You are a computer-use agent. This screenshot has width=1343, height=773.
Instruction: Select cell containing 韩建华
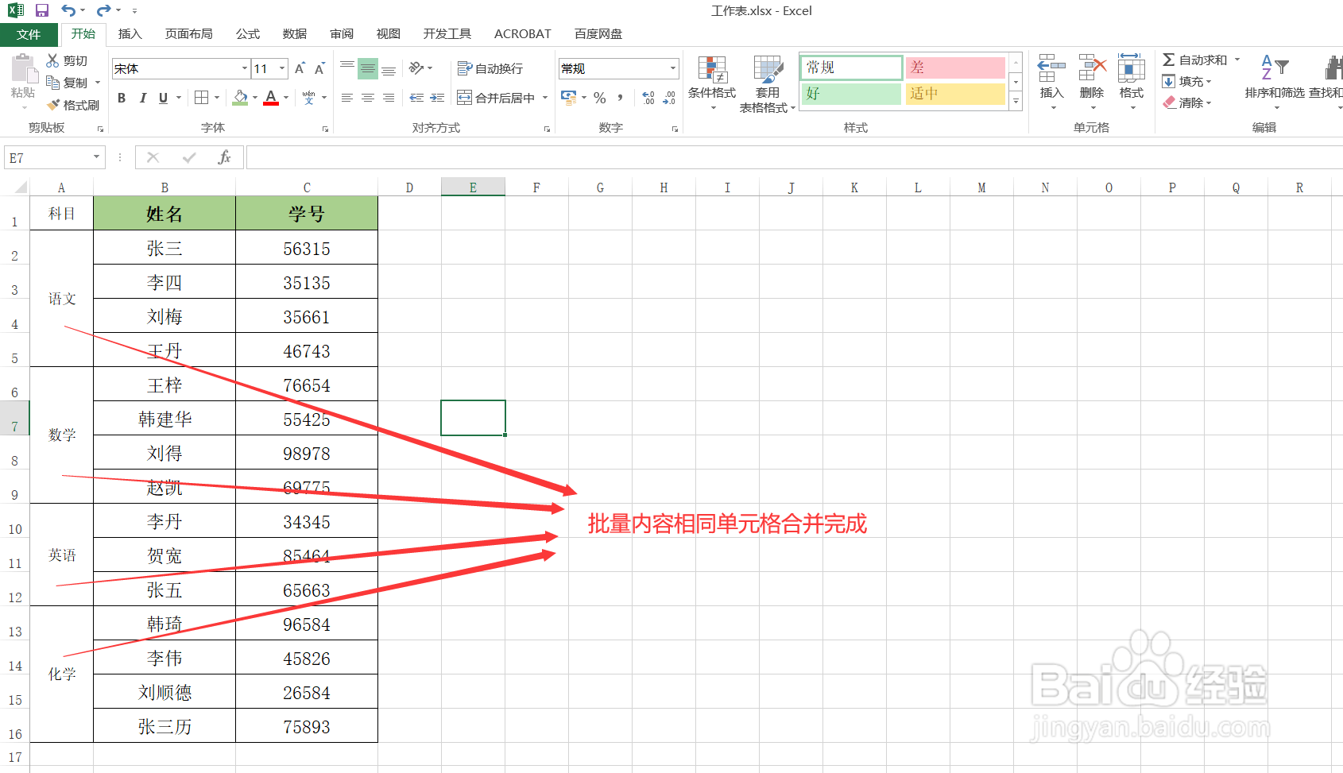tap(164, 419)
